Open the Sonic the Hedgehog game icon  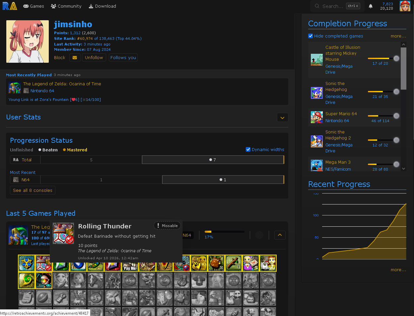316,93
